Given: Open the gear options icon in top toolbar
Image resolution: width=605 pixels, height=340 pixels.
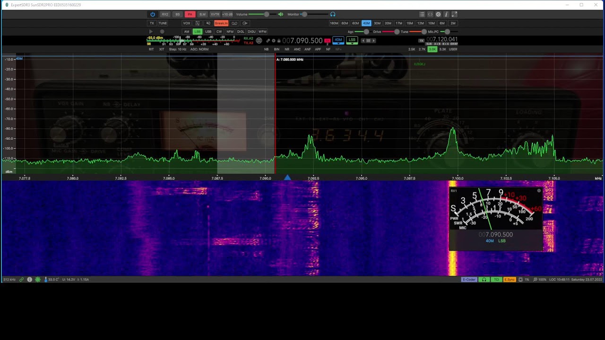Looking at the screenshot, I should (x=438, y=14).
